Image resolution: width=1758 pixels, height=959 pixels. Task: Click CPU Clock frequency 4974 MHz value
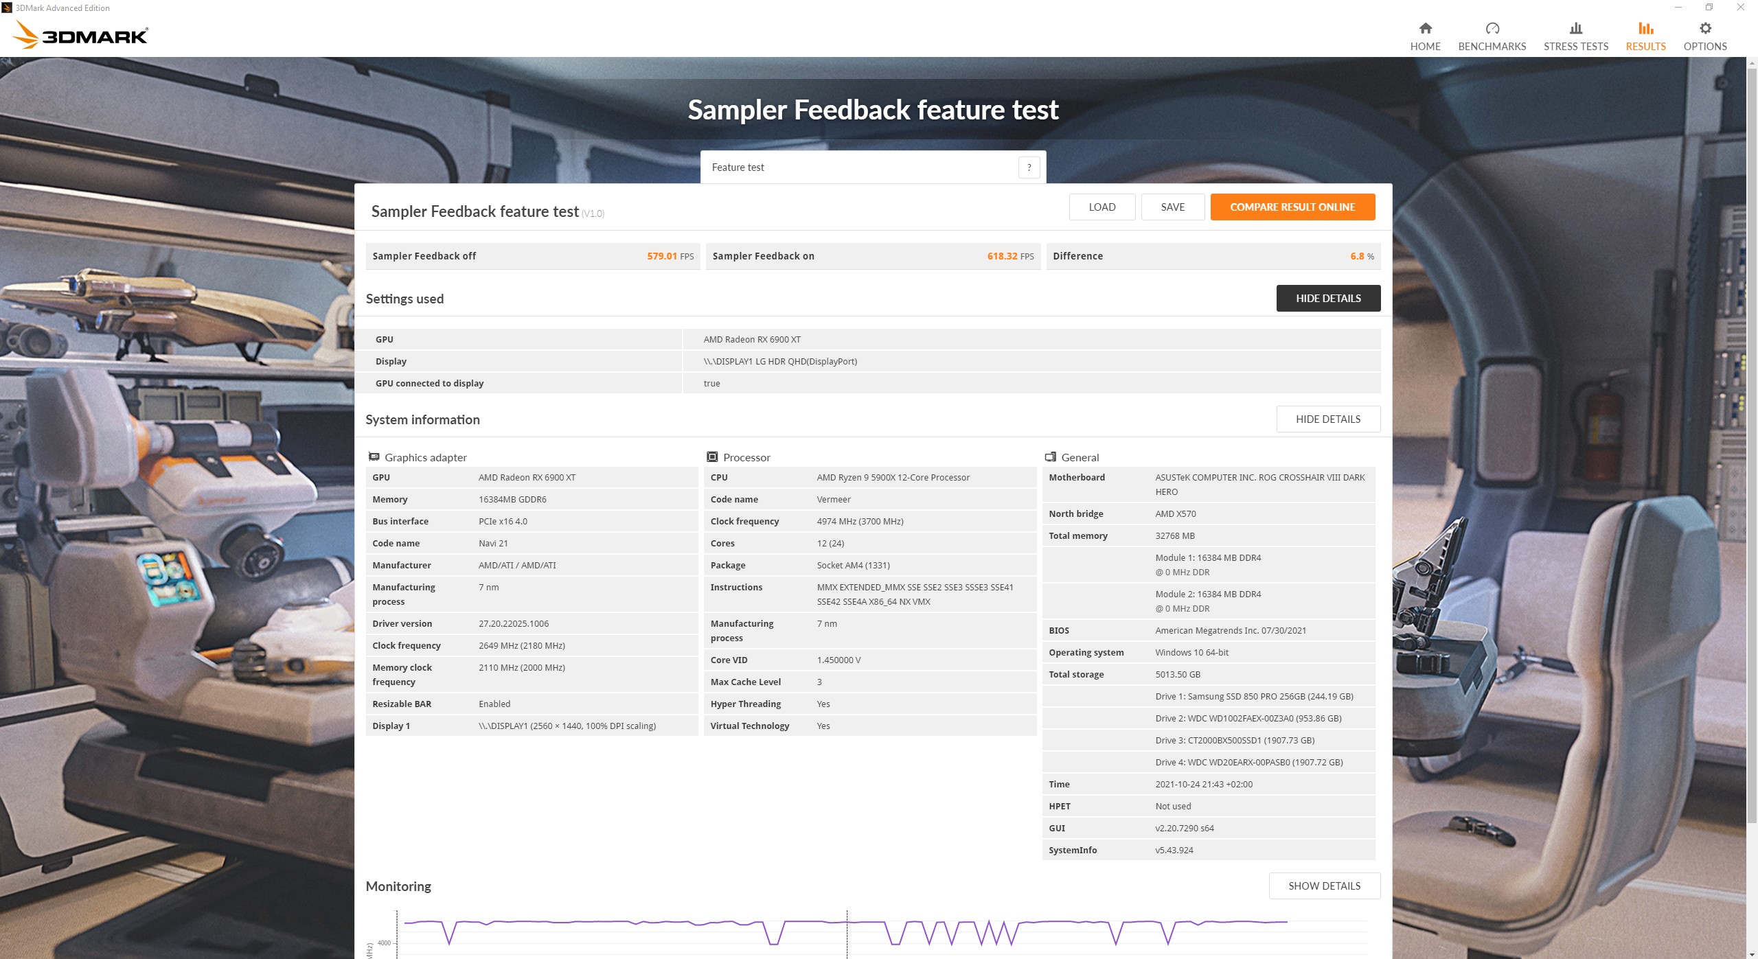point(860,522)
